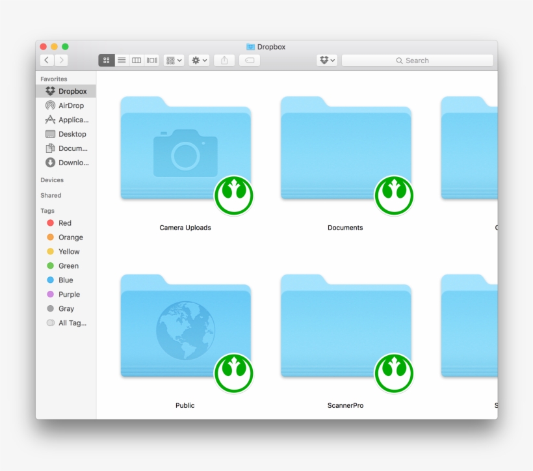
Task: Close the Finder window with red button
Action: [x=43, y=47]
